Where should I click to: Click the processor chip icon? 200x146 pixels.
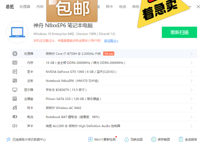[x=15, y=54]
